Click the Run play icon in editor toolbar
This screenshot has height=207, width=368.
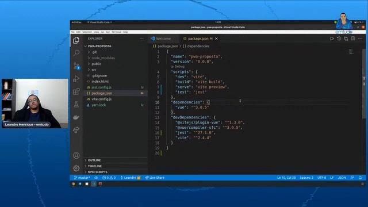332,39
